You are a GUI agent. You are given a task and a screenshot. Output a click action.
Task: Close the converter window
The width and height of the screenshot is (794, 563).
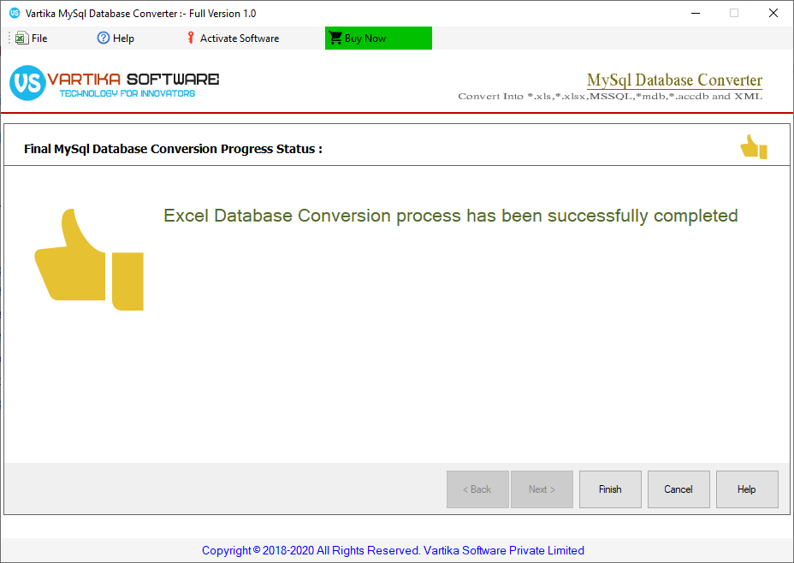pyautogui.click(x=773, y=13)
